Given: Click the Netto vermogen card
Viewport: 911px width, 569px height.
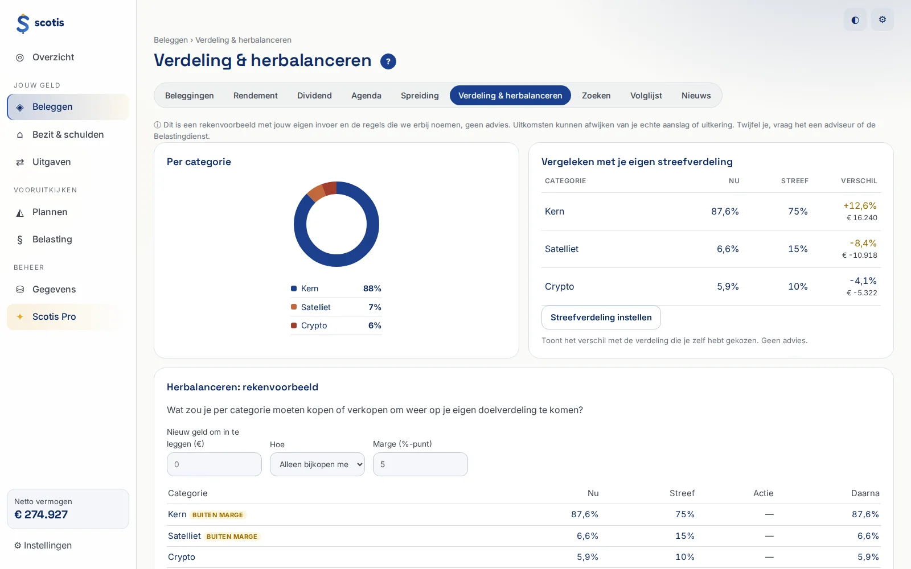Looking at the screenshot, I should click(x=68, y=509).
